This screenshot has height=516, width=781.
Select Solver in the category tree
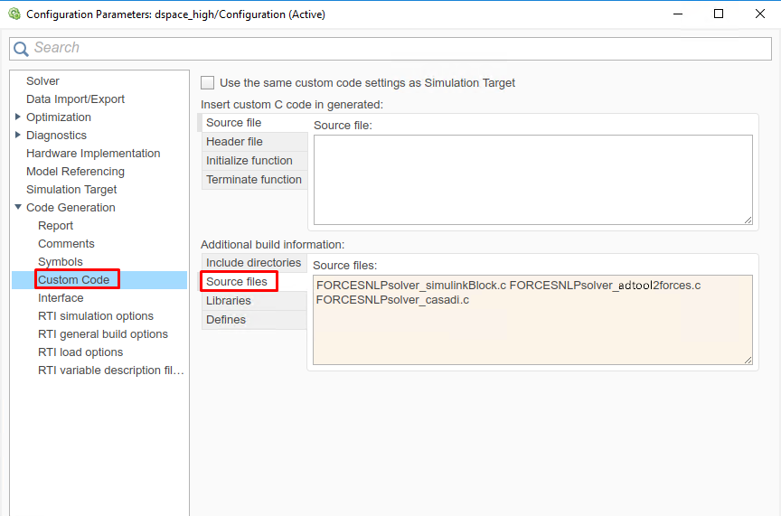42,81
